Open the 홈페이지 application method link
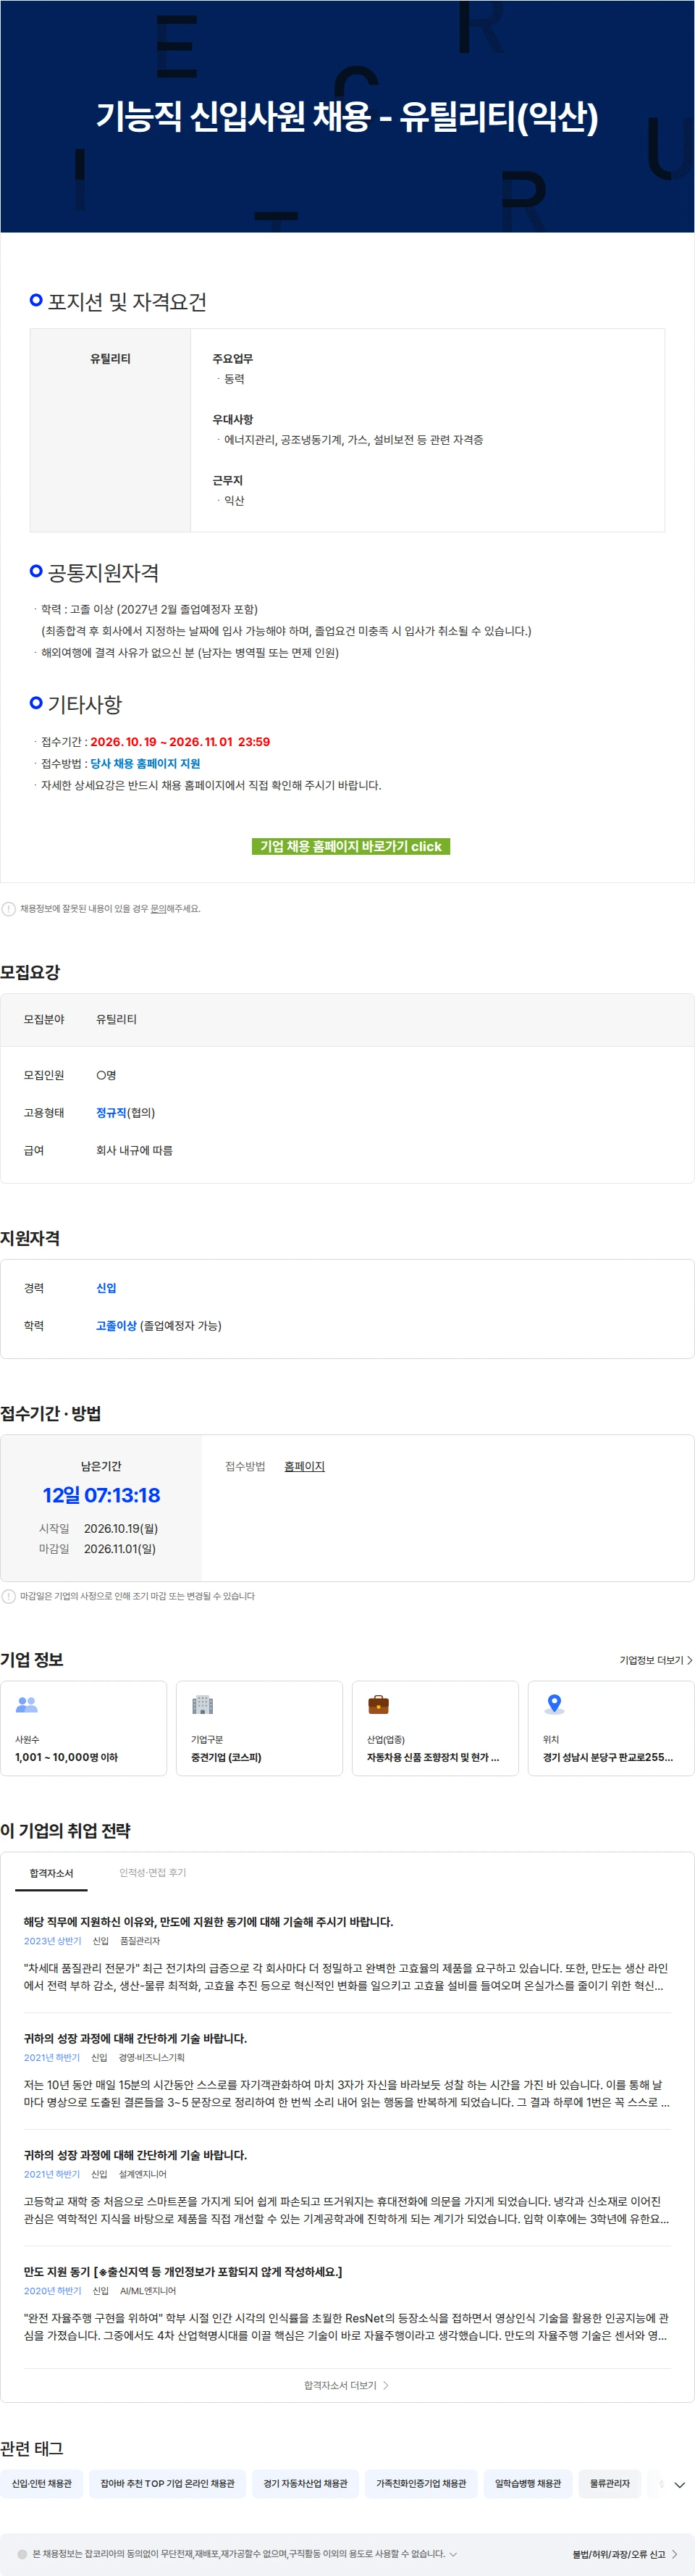Image resolution: width=695 pixels, height=2576 pixels. tap(304, 1466)
